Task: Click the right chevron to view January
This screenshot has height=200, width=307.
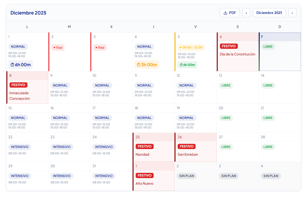Action: coord(292,12)
